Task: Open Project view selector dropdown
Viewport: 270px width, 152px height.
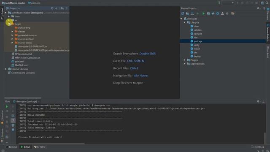Action: (13, 8)
